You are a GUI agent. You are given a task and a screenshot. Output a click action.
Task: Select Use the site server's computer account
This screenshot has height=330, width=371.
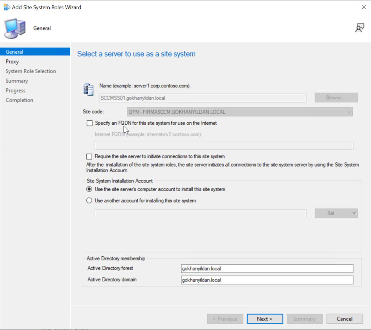click(89, 189)
